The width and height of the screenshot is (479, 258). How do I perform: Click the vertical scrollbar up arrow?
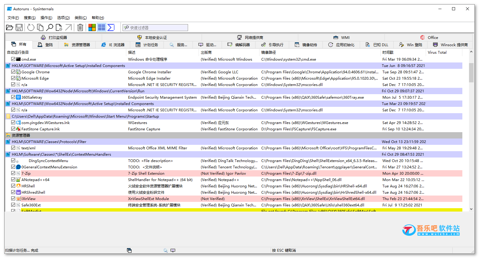(x=471, y=52)
